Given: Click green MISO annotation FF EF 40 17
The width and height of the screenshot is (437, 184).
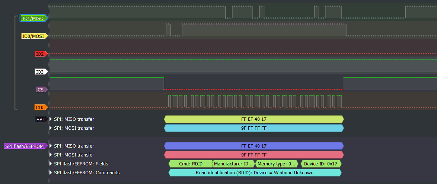Looking at the screenshot, I should (x=254, y=119).
